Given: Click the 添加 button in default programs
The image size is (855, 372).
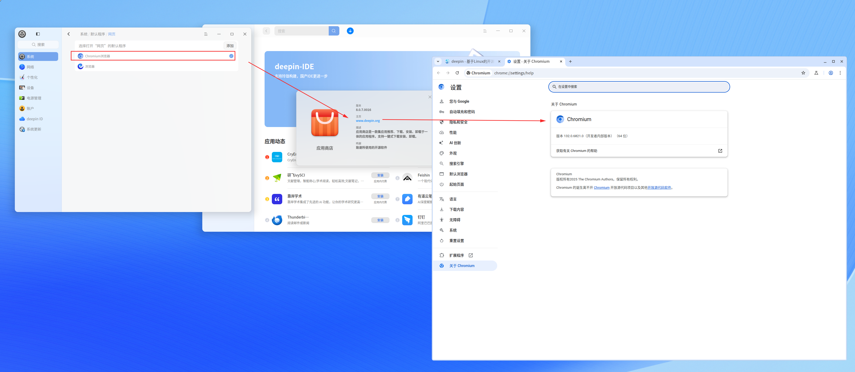Looking at the screenshot, I should point(230,46).
